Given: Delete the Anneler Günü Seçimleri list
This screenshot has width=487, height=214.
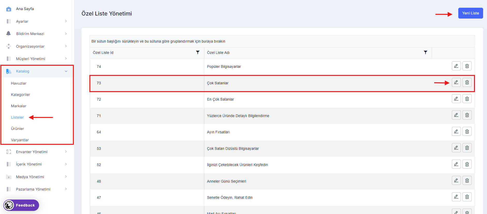Looking at the screenshot, I should click(x=467, y=180).
